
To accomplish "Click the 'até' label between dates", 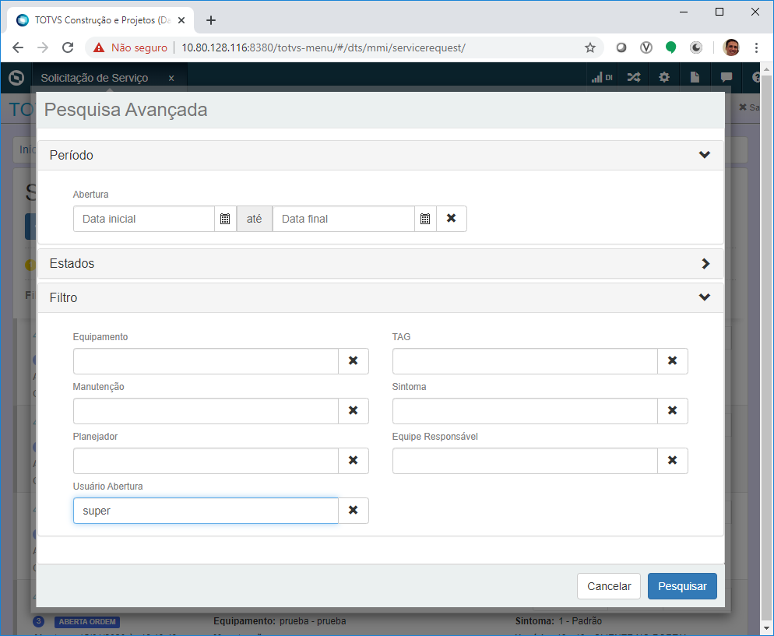I will [254, 219].
